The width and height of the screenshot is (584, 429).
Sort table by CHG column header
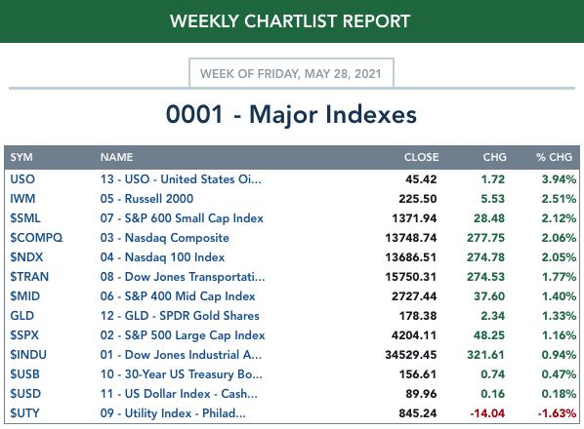(x=494, y=157)
